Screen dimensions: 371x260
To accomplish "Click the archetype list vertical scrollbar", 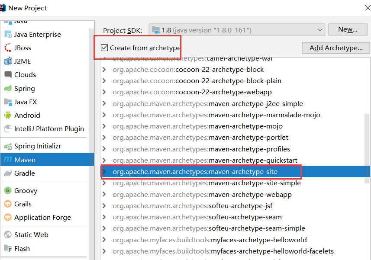I will click(367, 148).
